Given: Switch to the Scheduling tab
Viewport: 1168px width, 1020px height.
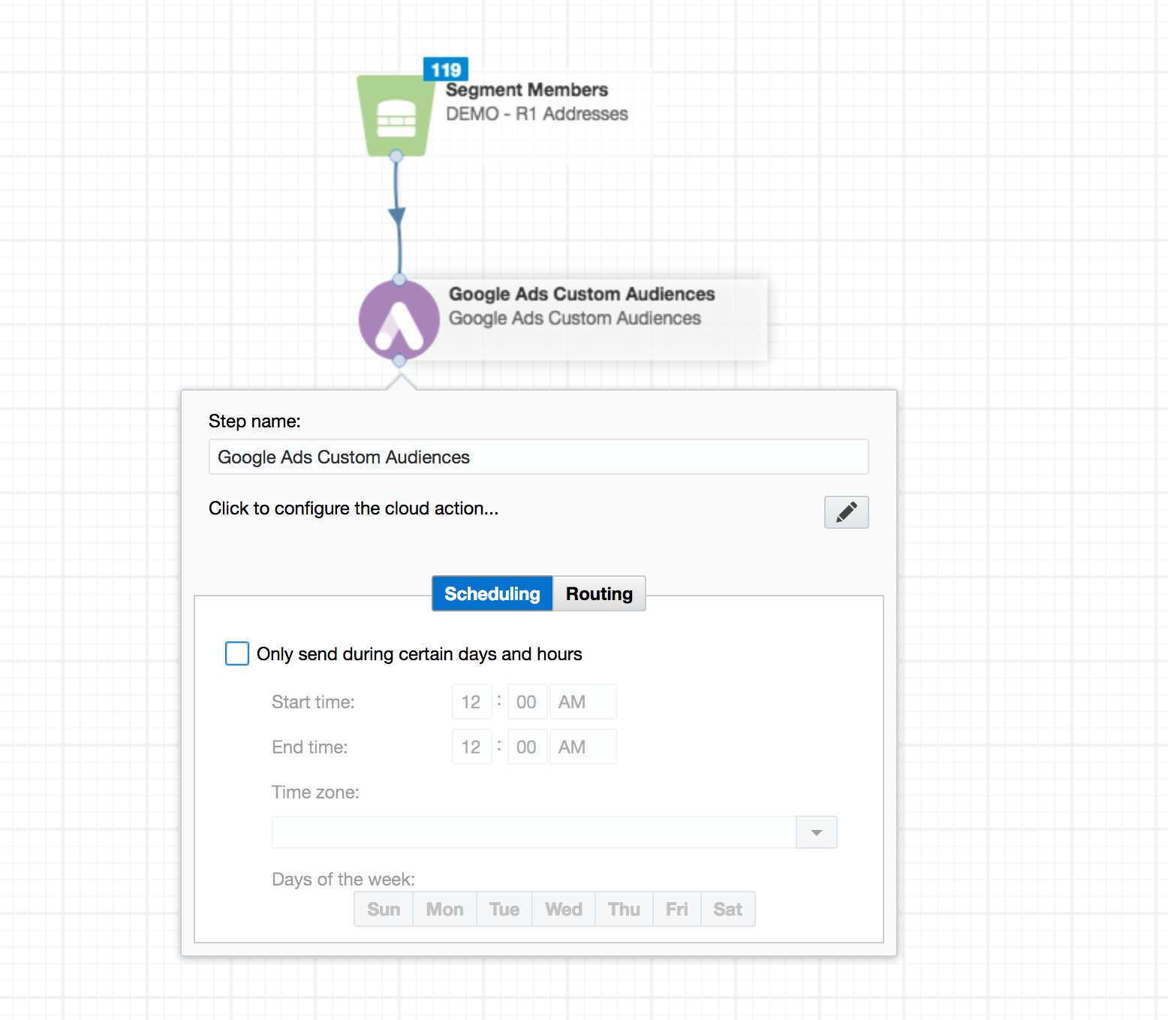Looking at the screenshot, I should point(492,593).
